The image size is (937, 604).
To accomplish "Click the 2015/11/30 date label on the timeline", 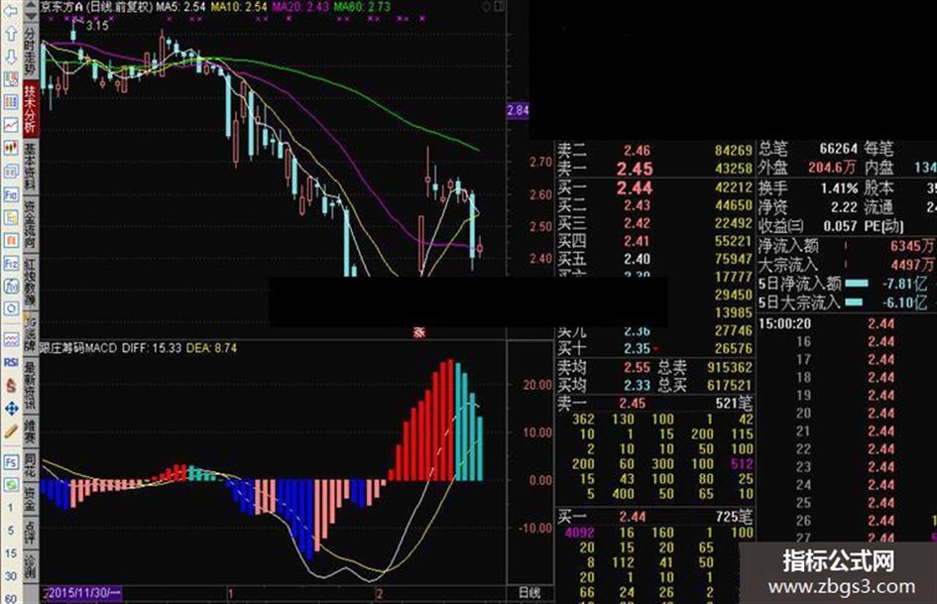I will tap(83, 593).
